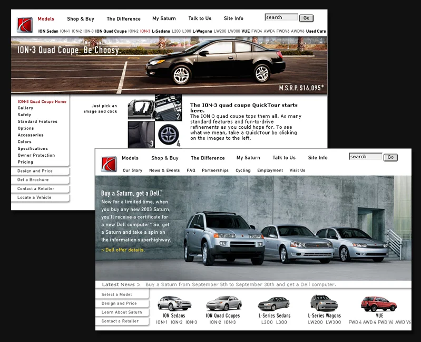
Task: Open Site Info in the front window
Action: coord(318,158)
